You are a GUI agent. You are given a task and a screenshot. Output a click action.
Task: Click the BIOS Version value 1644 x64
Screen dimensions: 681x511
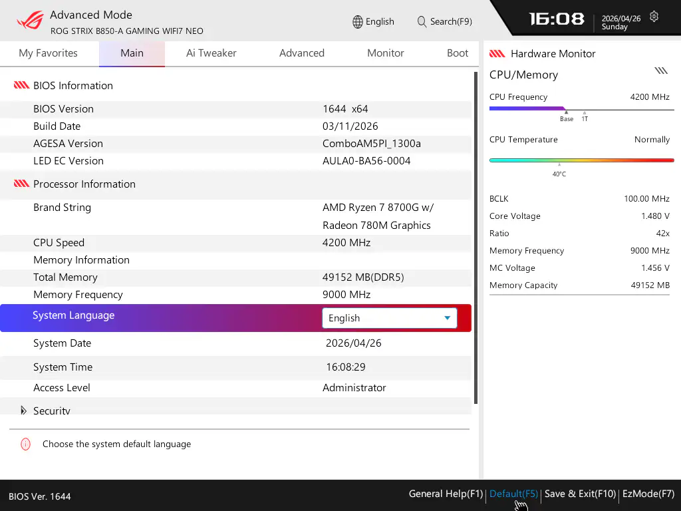coord(345,108)
